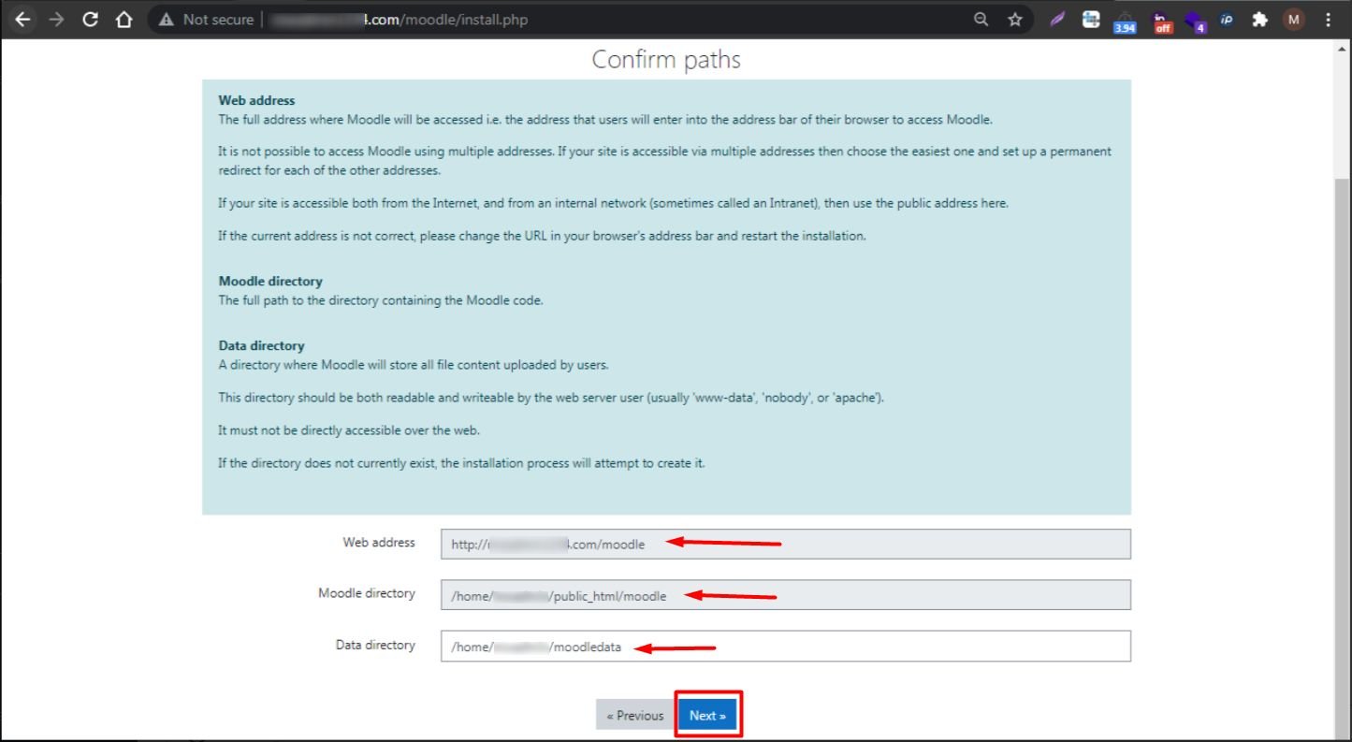Click the text starting 'A directory where Moodle will store'
Viewport: 1352px width, 742px height.
pos(414,365)
